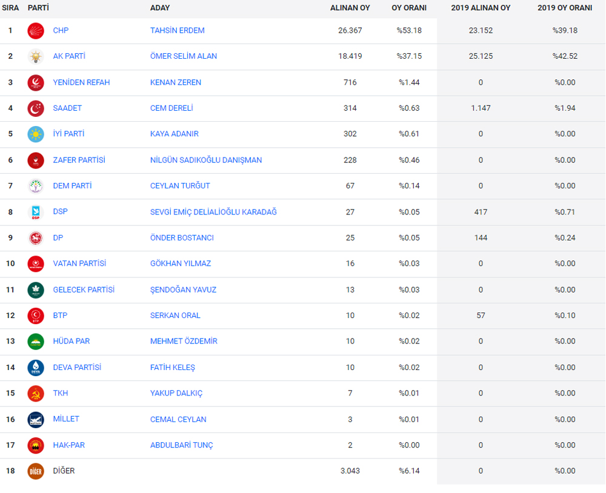Click the DİĞER vote share %6.14
Image resolution: width=606 pixels, height=493 pixels.
[x=409, y=471]
